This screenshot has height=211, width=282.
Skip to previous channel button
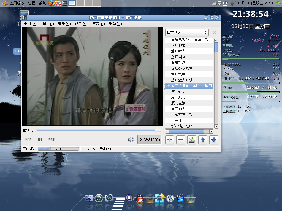pos(28,140)
